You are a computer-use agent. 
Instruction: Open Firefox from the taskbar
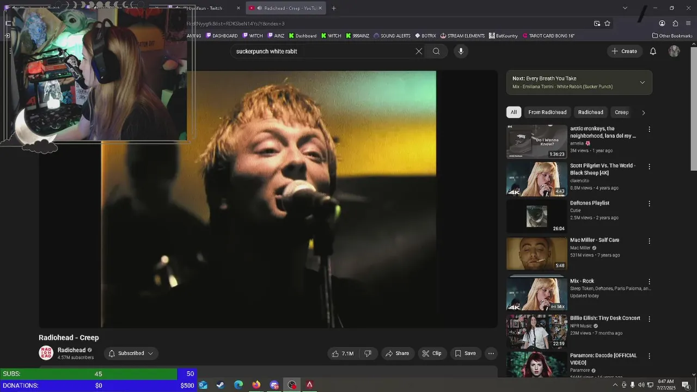click(x=256, y=385)
